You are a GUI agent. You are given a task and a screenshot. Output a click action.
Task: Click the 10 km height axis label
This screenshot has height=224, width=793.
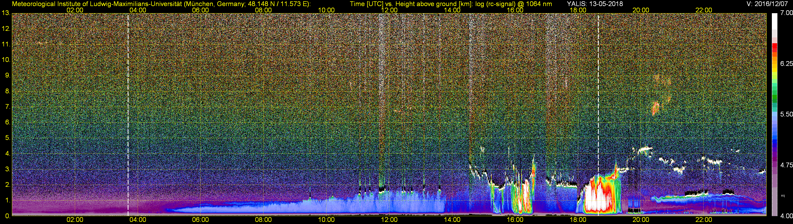6,60
